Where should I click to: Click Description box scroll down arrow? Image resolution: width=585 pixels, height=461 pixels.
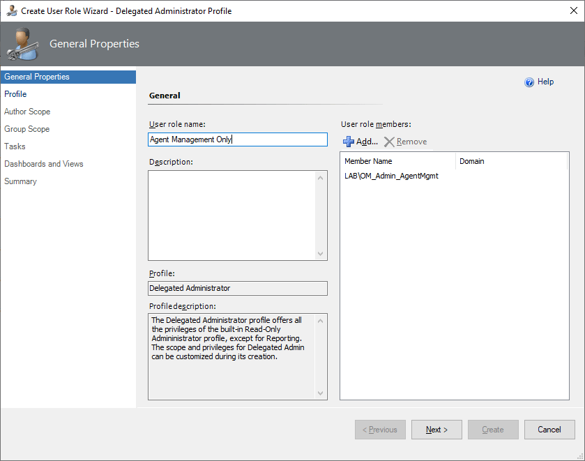321,254
